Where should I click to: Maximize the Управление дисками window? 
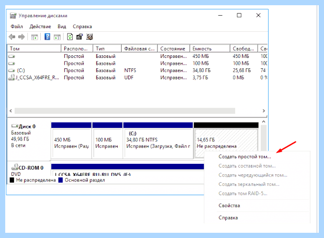(x=239, y=15)
